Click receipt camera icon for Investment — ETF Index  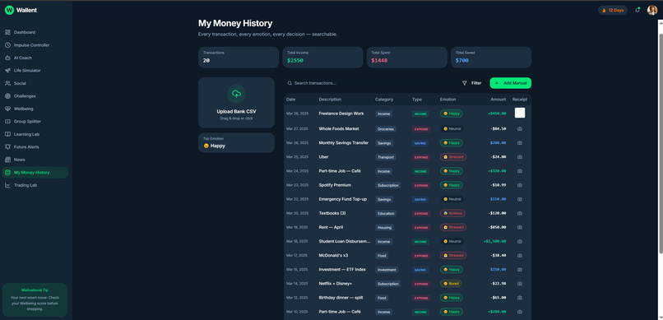pos(520,269)
